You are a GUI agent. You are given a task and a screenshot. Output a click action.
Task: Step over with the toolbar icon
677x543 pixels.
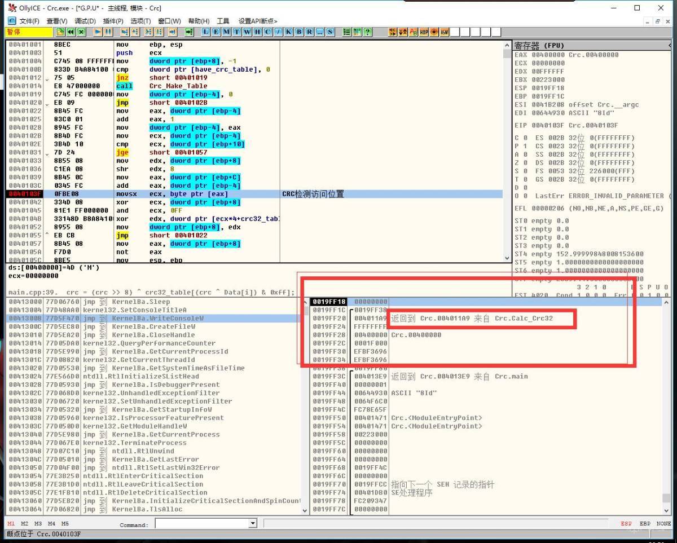coord(135,32)
